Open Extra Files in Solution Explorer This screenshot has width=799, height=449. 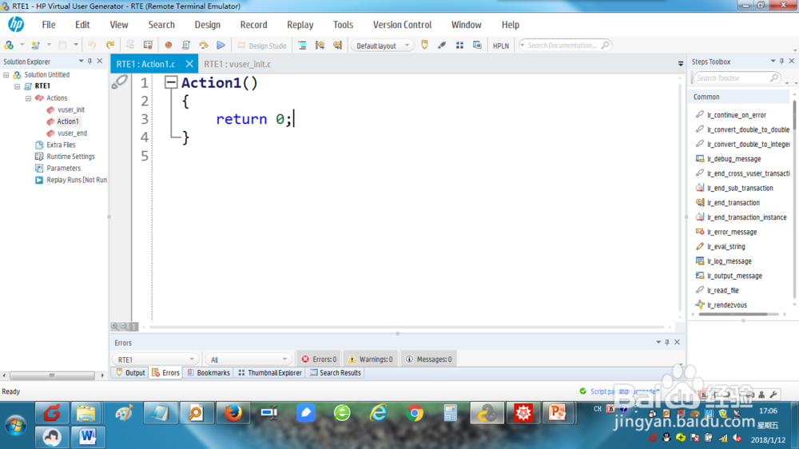click(x=61, y=145)
